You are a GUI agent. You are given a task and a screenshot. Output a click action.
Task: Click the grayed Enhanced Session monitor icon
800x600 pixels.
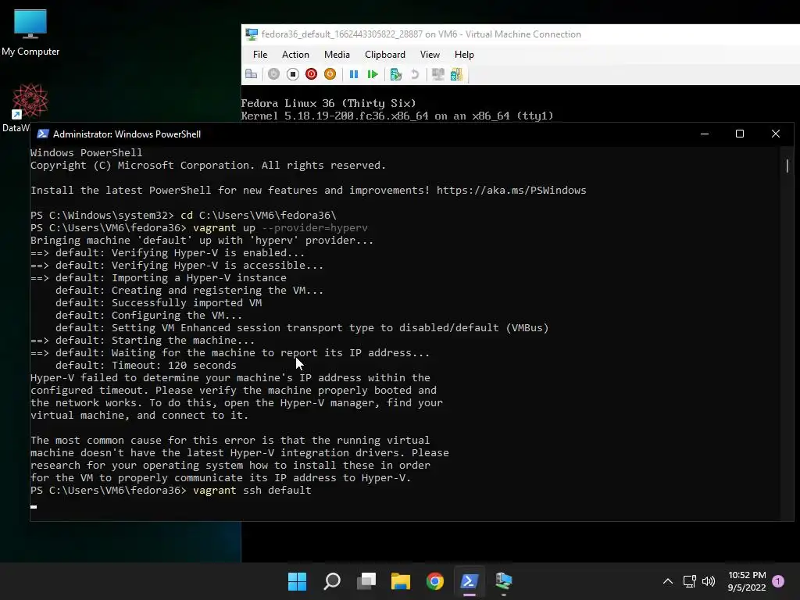click(x=437, y=74)
